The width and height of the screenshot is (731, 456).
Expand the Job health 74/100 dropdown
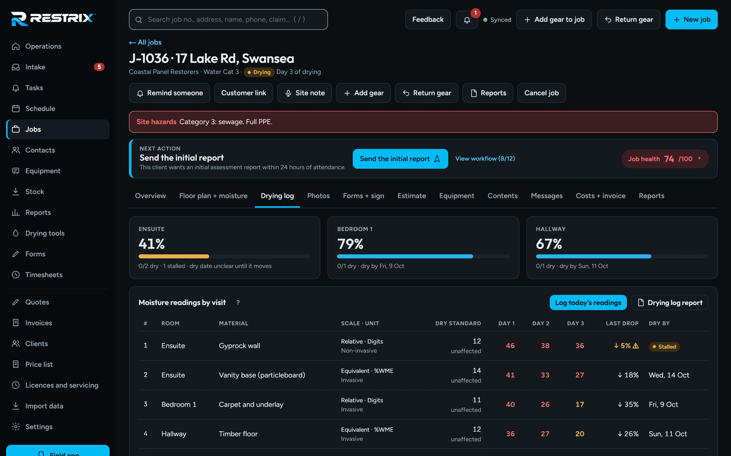click(665, 159)
